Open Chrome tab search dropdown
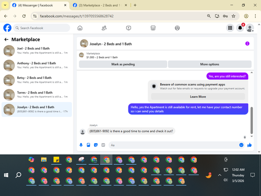Screen dimensions: 261x196 click(x=5, y=5)
